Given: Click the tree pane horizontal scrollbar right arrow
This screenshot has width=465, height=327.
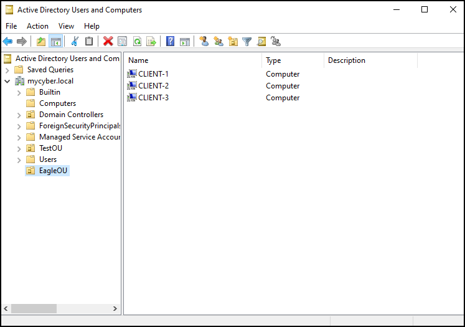Looking at the screenshot, I should 115,308.
